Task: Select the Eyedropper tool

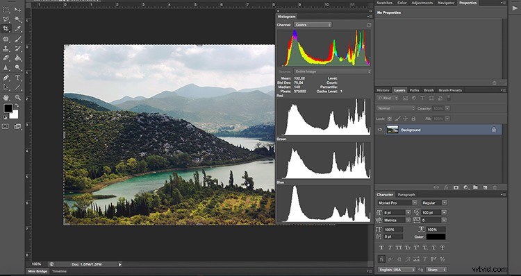Action: coord(17,28)
